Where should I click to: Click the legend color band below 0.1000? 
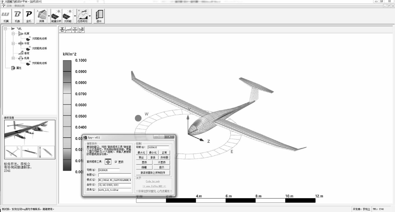67,66
